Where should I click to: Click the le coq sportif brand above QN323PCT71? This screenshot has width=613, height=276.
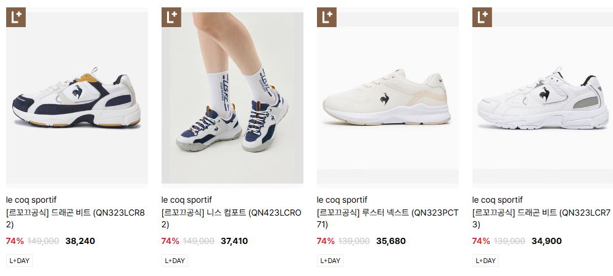click(x=342, y=200)
